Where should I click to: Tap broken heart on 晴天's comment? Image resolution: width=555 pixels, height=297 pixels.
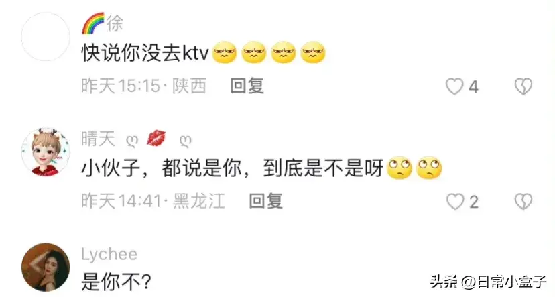(x=523, y=202)
